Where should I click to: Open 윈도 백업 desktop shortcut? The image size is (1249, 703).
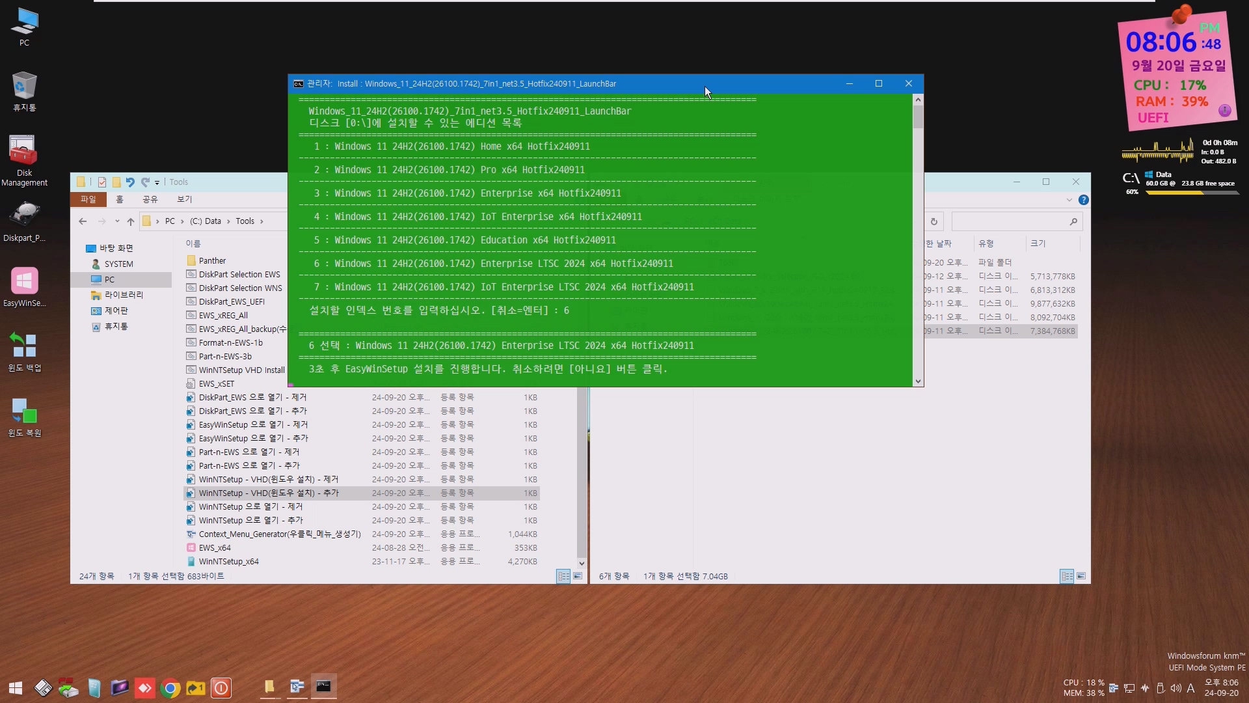pos(24,352)
